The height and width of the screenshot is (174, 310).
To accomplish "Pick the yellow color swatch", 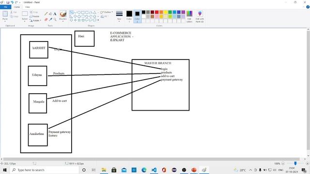I will point(166,12).
